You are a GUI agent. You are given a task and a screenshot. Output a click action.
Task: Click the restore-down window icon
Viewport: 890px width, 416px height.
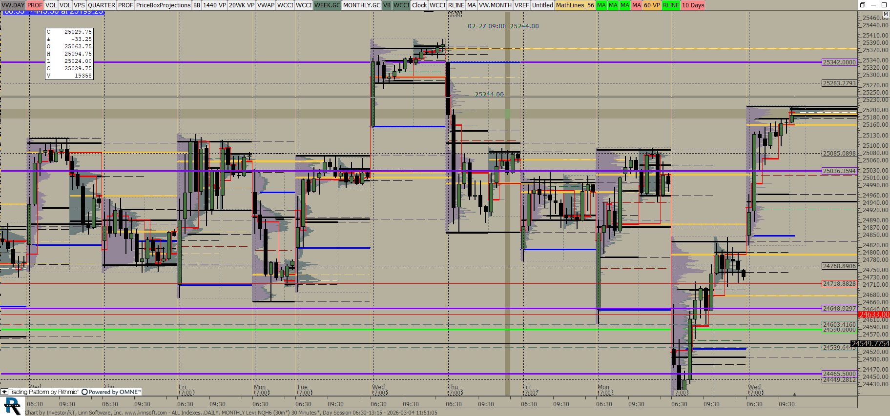point(863,5)
